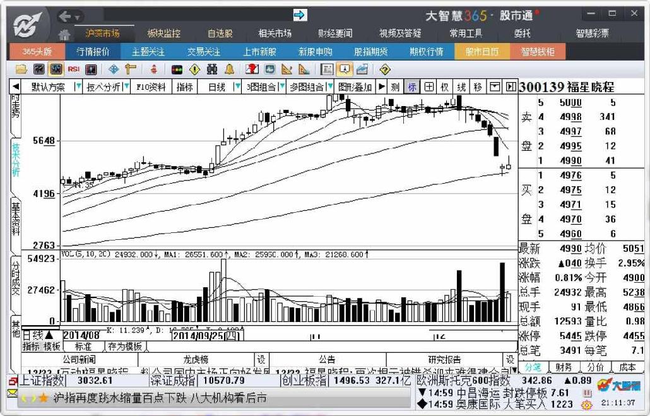Click the second set-square ruler icon

[x=304, y=69]
